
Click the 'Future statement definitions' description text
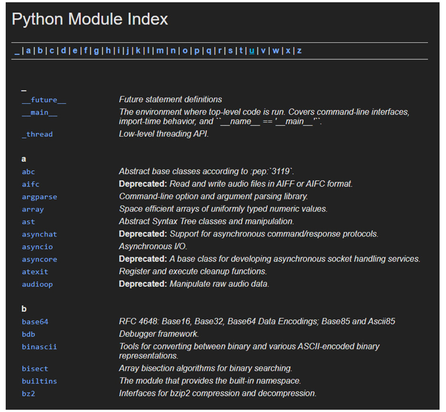click(x=170, y=99)
